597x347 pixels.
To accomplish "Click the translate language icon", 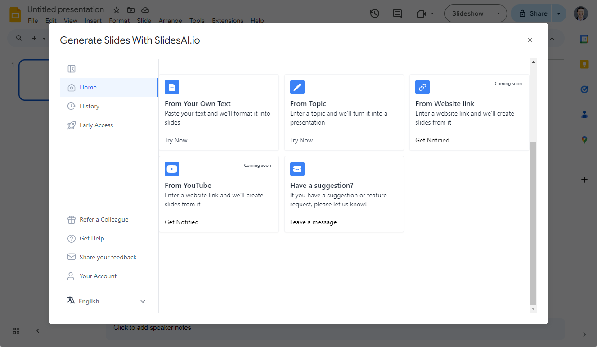I will pyautogui.click(x=71, y=300).
